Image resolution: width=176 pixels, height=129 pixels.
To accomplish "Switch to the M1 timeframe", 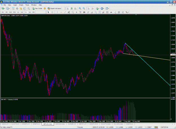I will pyautogui.click(x=3, y=12).
